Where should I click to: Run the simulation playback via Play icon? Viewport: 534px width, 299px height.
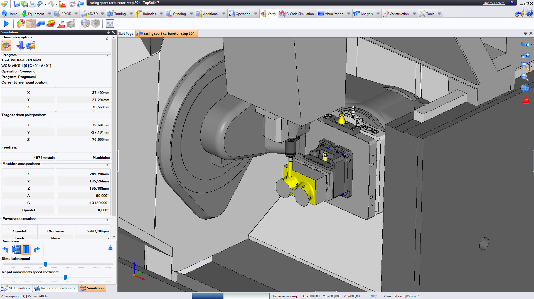coord(6,24)
